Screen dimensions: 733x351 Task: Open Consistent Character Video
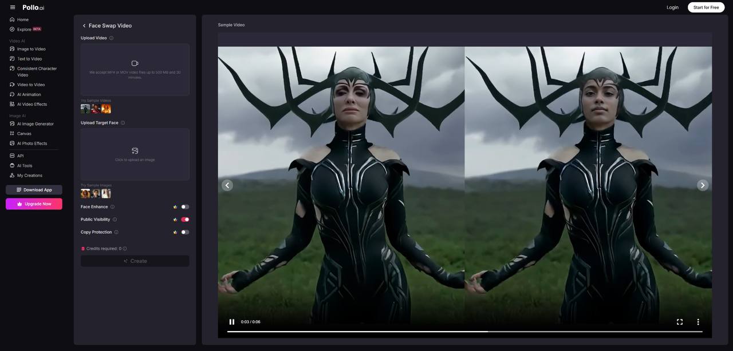tap(36, 71)
